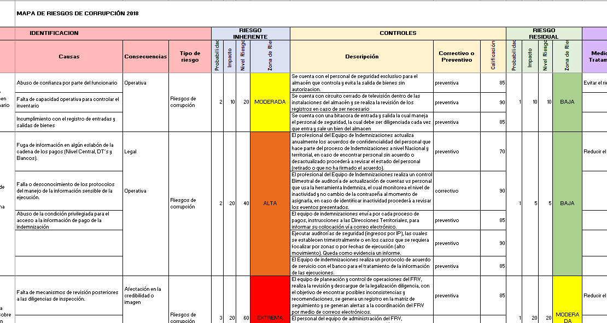Select description about "personal de seguridad exclusivo"
Viewport: 607px width, 323px height.
pyautogui.click(x=361, y=83)
